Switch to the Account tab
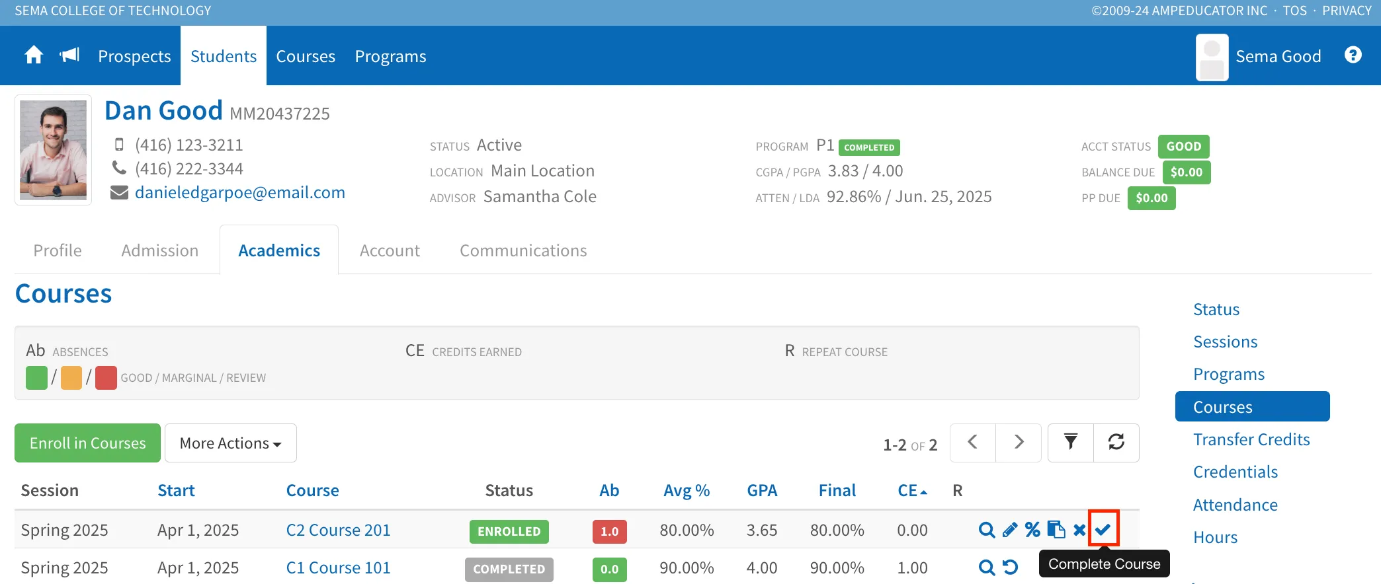Screen dimensions: 1381x584 coord(390,250)
